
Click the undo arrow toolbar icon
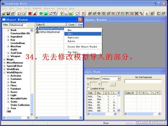pyautogui.click(x=19, y=13)
